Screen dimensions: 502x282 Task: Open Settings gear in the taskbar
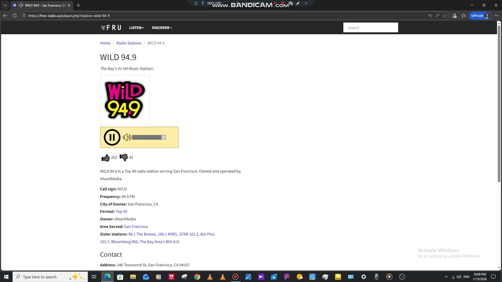pos(364,277)
